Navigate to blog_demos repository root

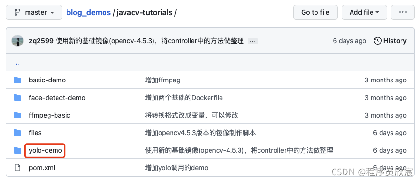pyautogui.click(x=88, y=12)
